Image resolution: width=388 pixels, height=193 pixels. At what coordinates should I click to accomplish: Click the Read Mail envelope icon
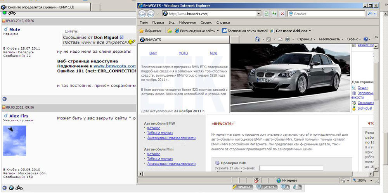tap(280, 39)
